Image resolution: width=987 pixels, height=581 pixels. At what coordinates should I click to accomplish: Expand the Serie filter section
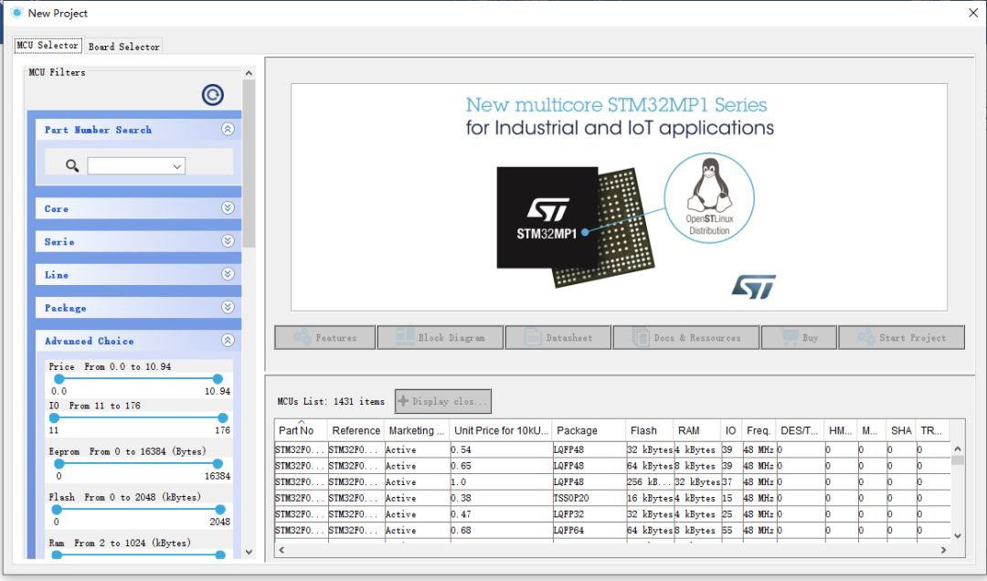point(228,241)
